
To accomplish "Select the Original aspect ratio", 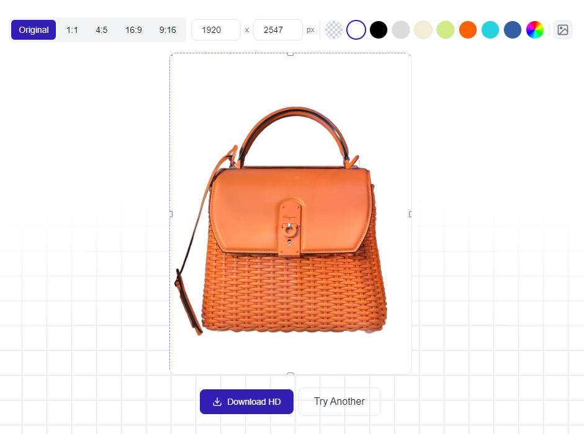I will click(x=34, y=30).
